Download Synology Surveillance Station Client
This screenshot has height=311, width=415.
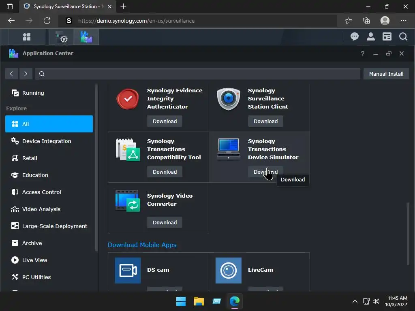point(265,121)
